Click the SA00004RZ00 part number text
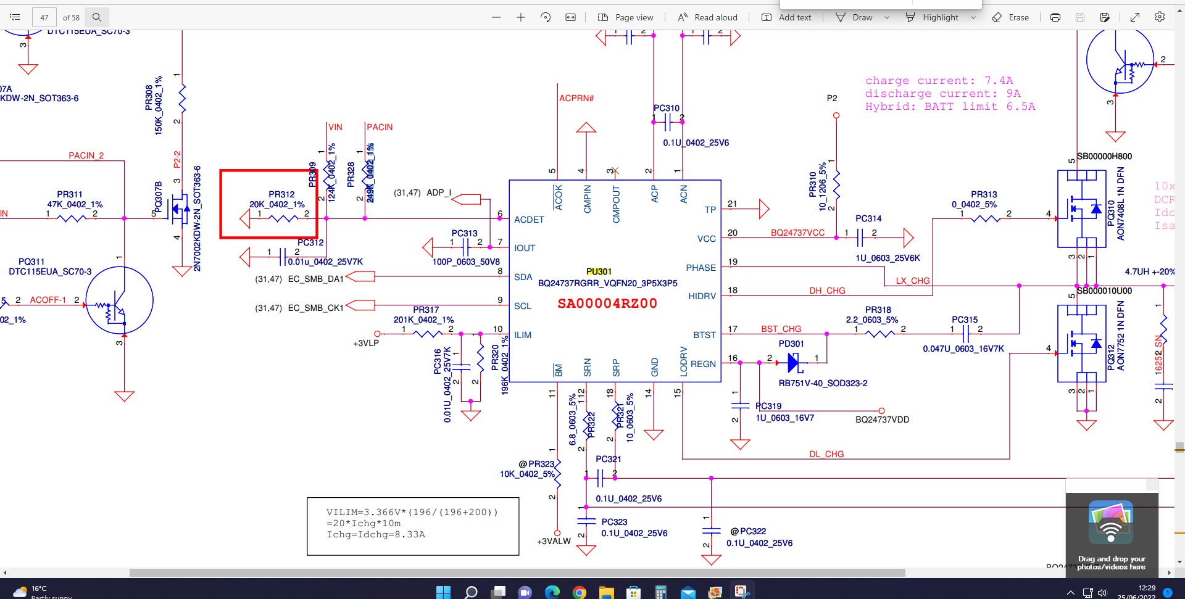Screen dimensions: 1185x599 [x=607, y=304]
